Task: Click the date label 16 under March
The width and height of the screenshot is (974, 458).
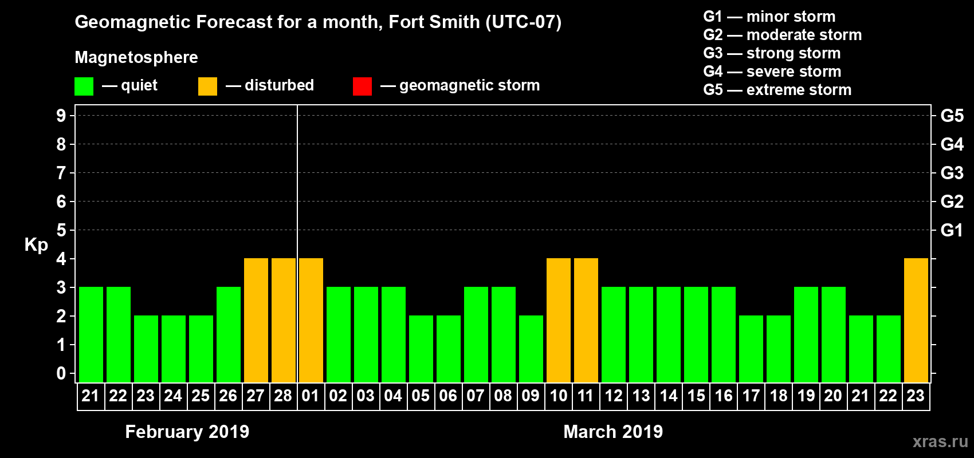Action: 723,396
